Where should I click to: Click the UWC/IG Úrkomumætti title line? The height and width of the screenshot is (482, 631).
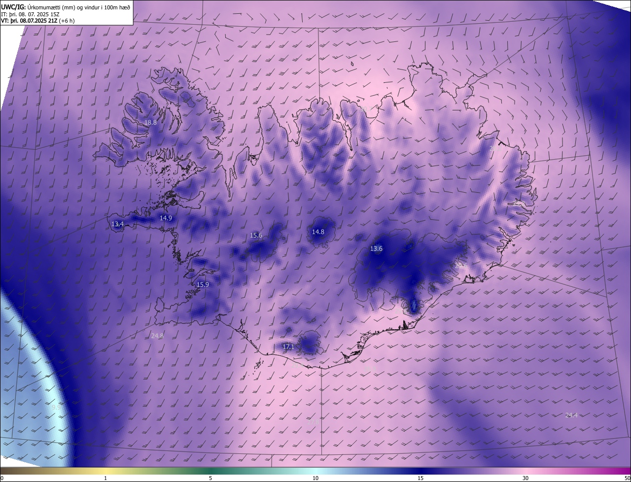point(66,6)
